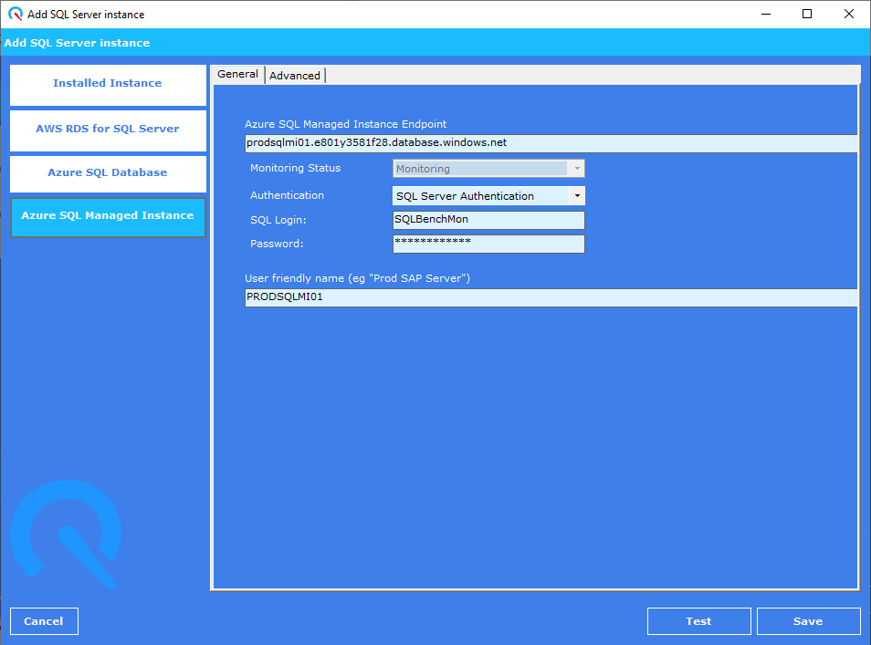The height and width of the screenshot is (645, 871).
Task: Click the SQL Server Authentication combo box
Action: pos(479,196)
